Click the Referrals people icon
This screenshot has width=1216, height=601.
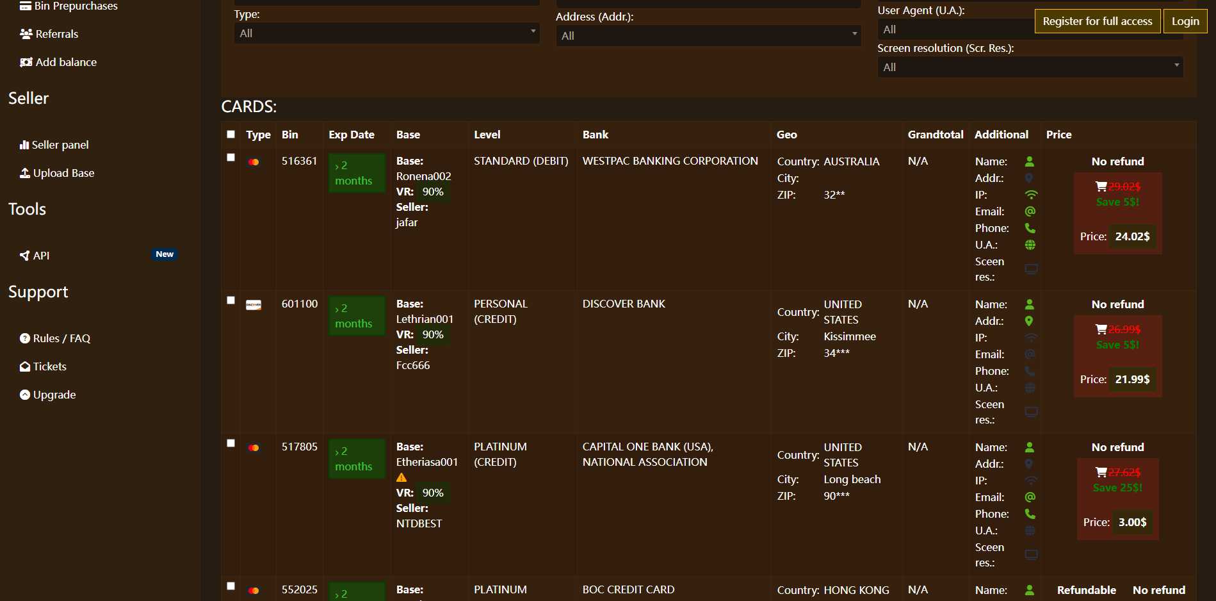tap(26, 34)
